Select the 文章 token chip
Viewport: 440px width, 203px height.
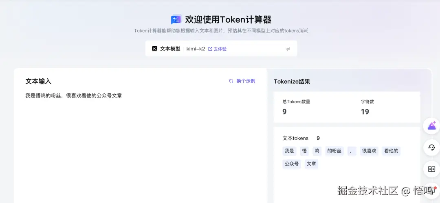click(312, 164)
